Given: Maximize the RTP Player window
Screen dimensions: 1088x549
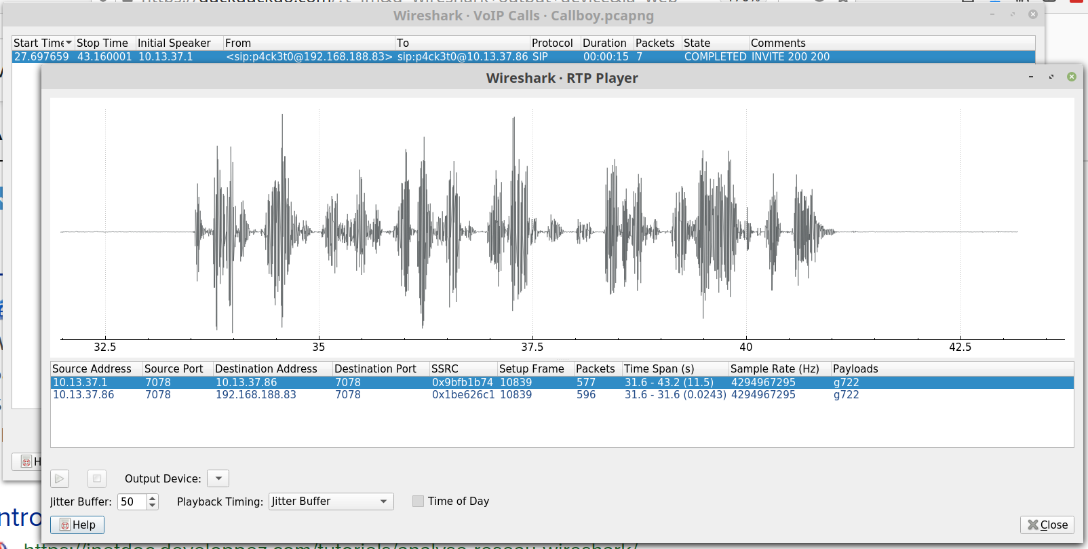Looking at the screenshot, I should (x=1051, y=77).
